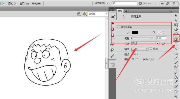The width and height of the screenshot is (180, 99).
Task: Select the 3D Rotation tool
Action: 176,30
